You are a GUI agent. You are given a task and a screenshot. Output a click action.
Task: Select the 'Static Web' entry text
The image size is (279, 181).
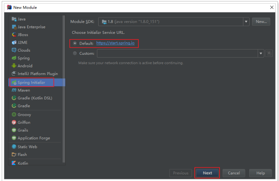[27, 147]
